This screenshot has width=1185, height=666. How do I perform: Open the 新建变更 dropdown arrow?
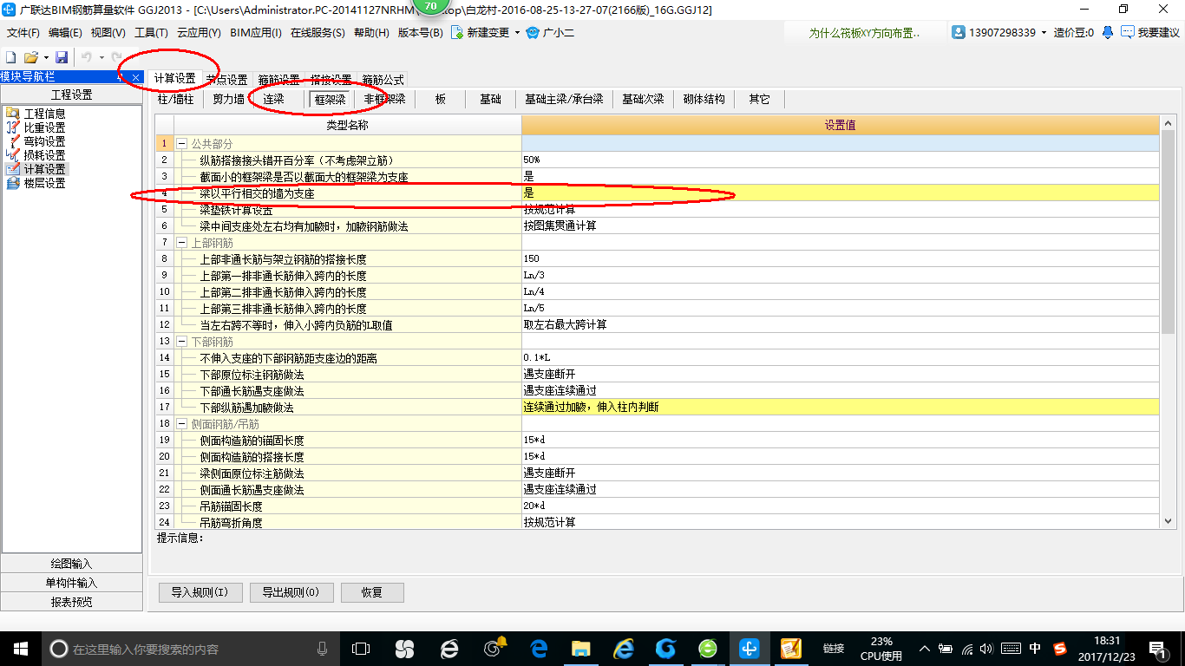click(517, 33)
